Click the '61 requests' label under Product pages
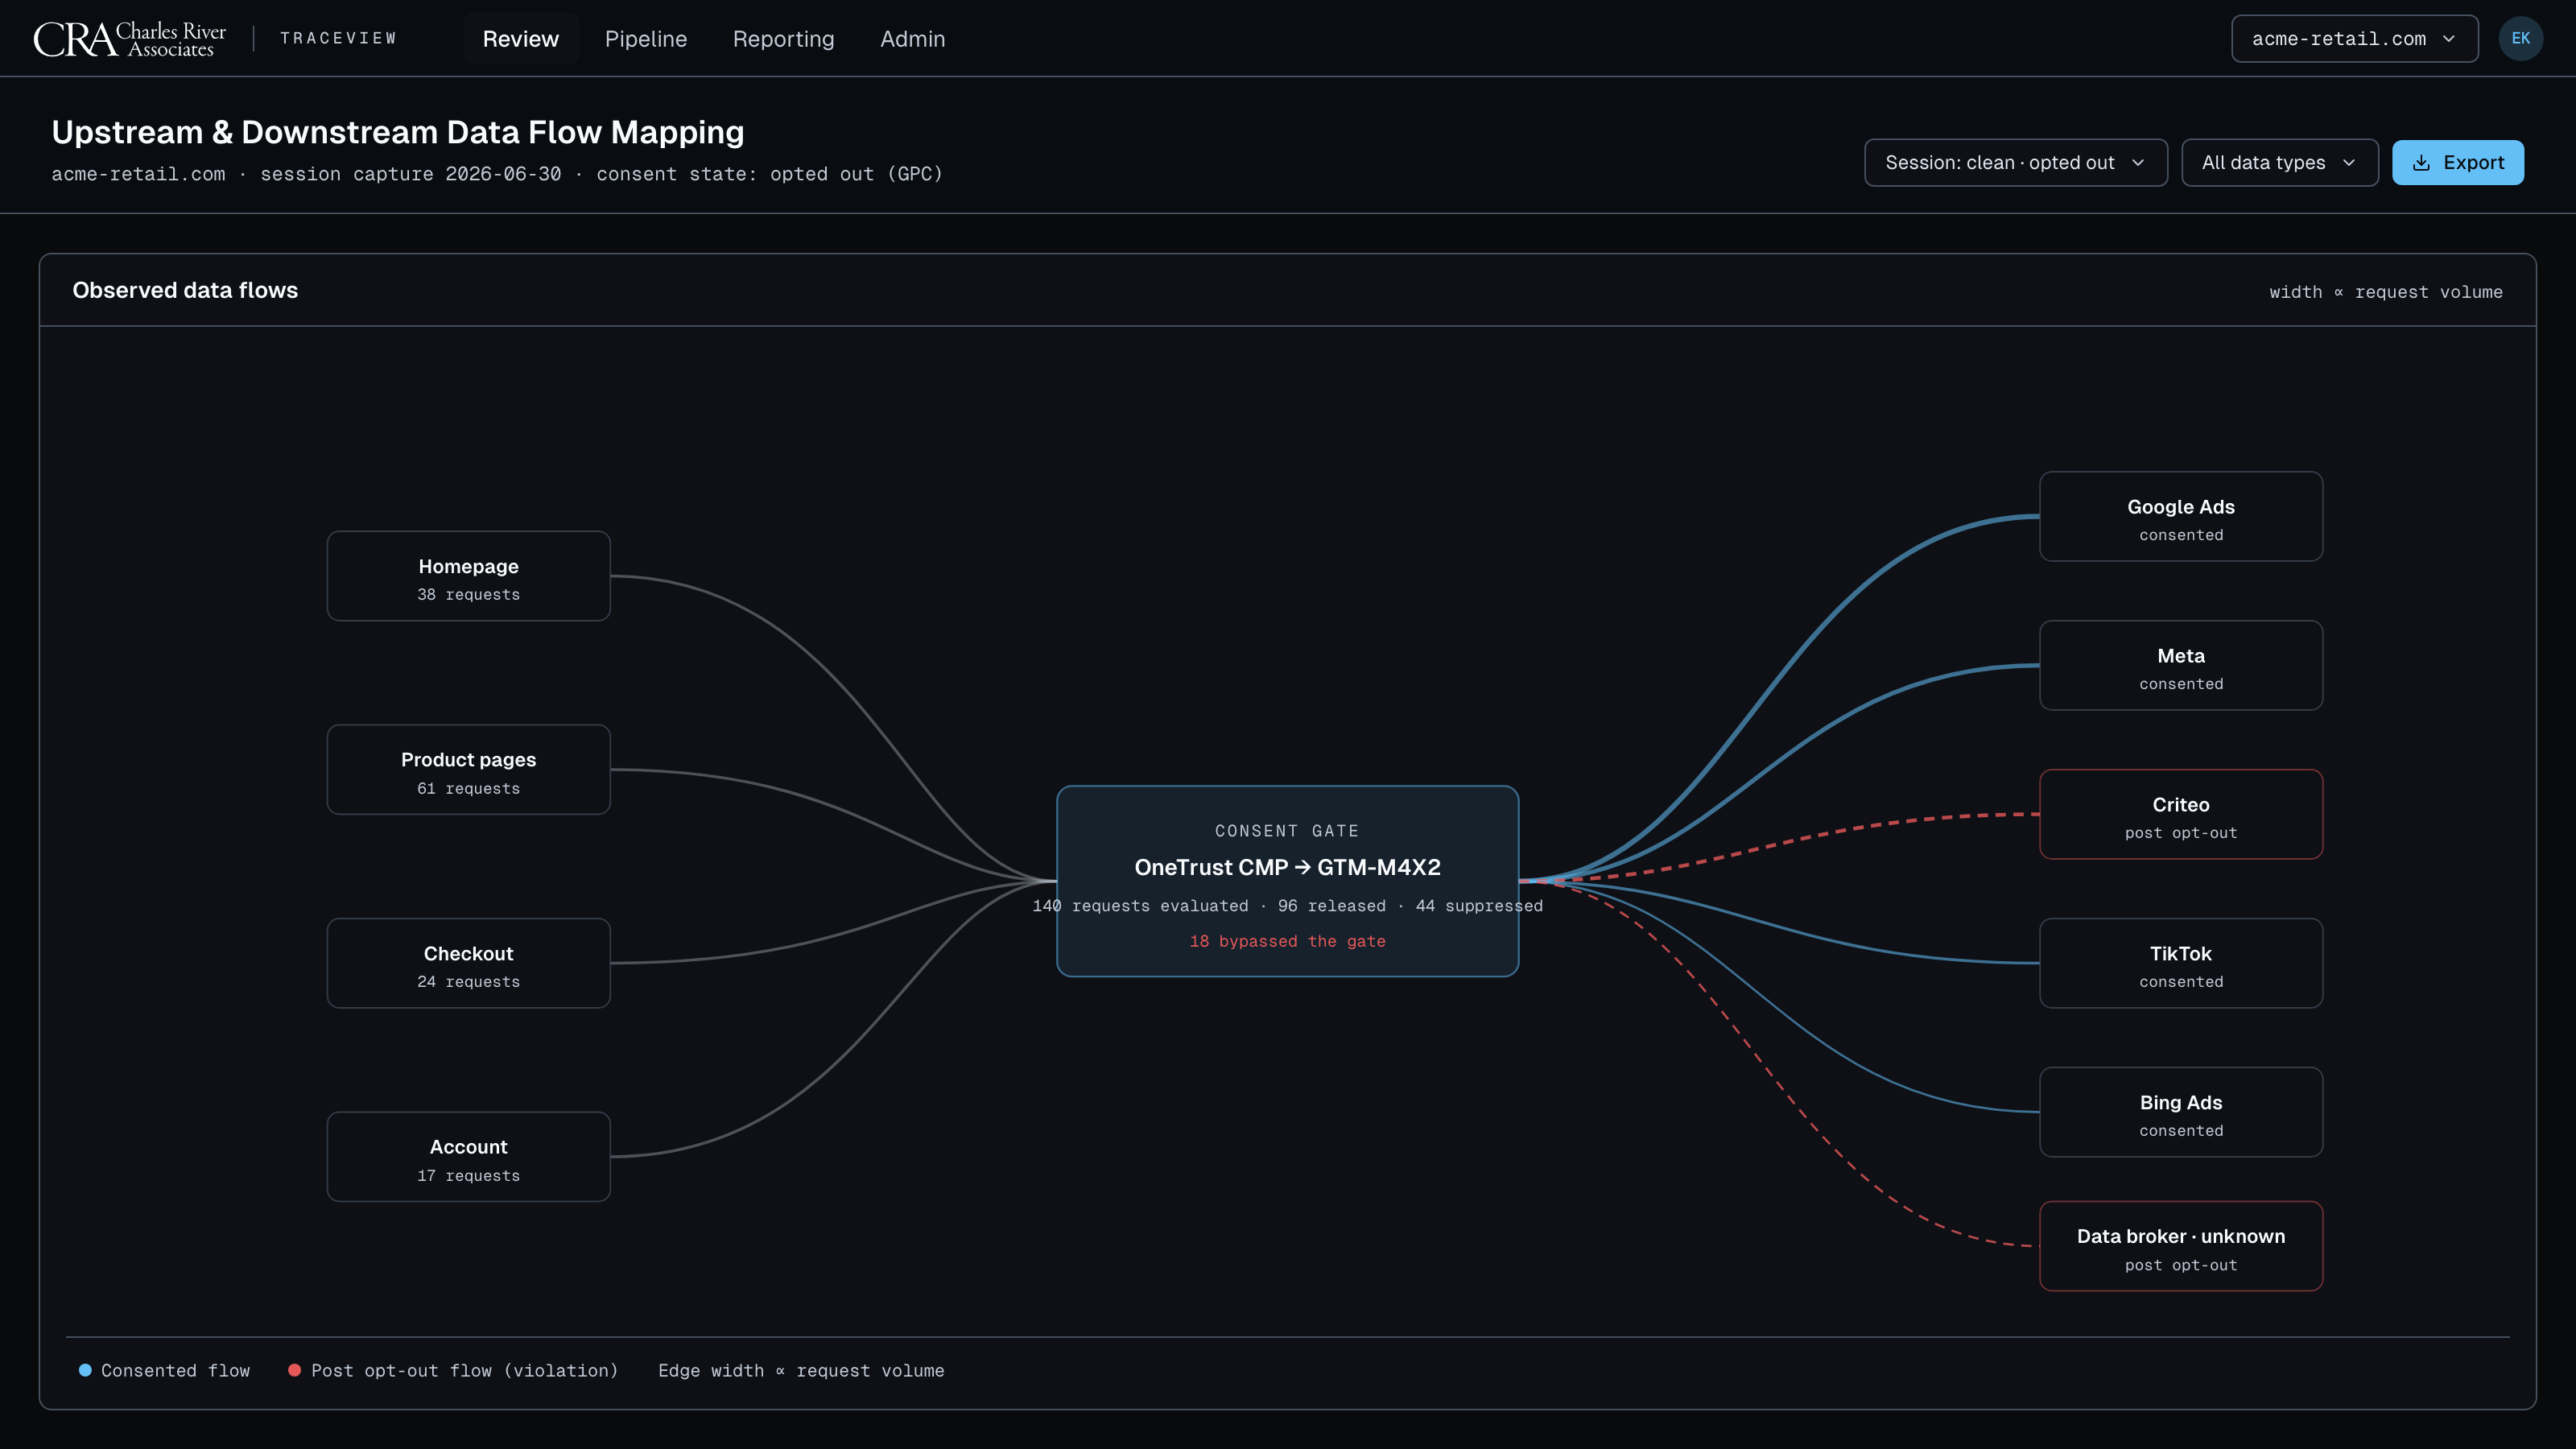This screenshot has height=1449, width=2576. click(468, 789)
